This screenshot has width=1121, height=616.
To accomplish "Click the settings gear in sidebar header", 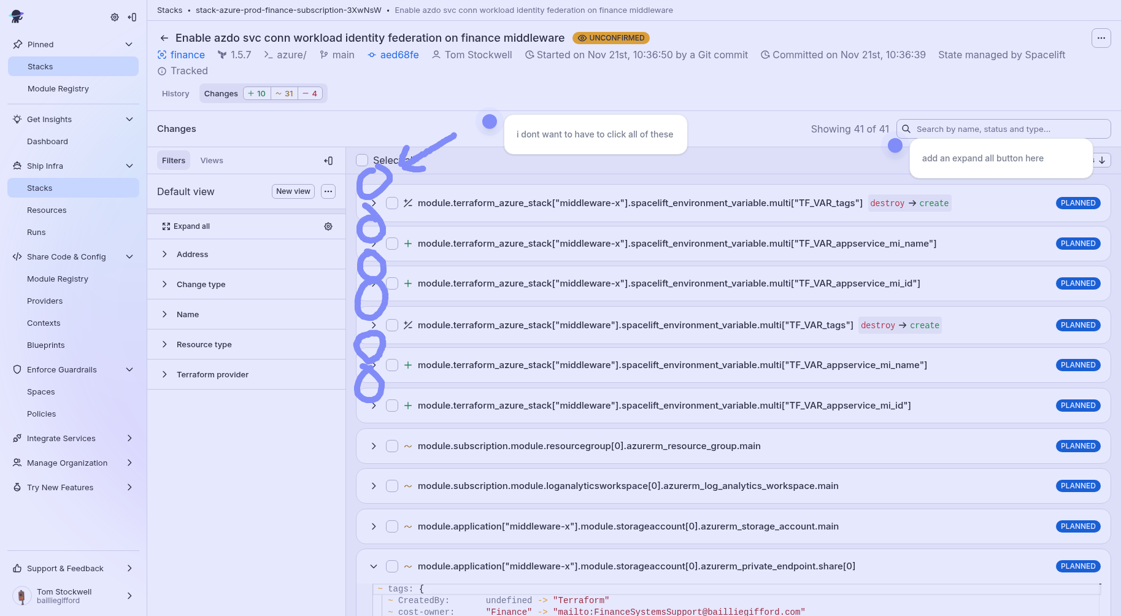I will point(115,17).
